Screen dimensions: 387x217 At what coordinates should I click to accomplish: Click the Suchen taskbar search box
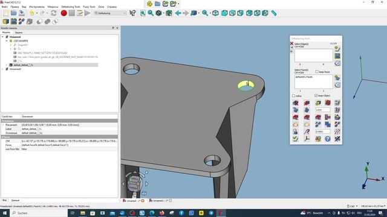tap(39, 213)
